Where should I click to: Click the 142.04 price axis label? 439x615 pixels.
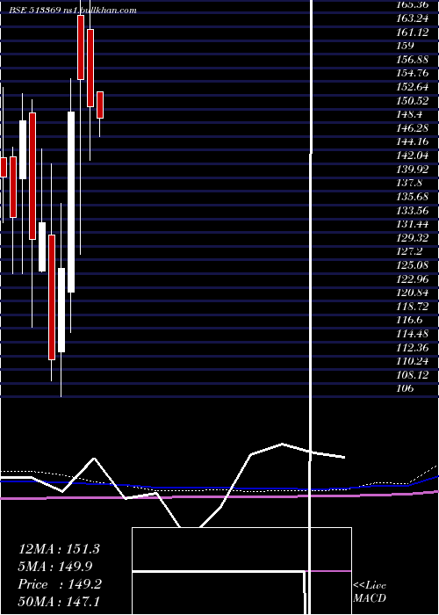(412, 156)
